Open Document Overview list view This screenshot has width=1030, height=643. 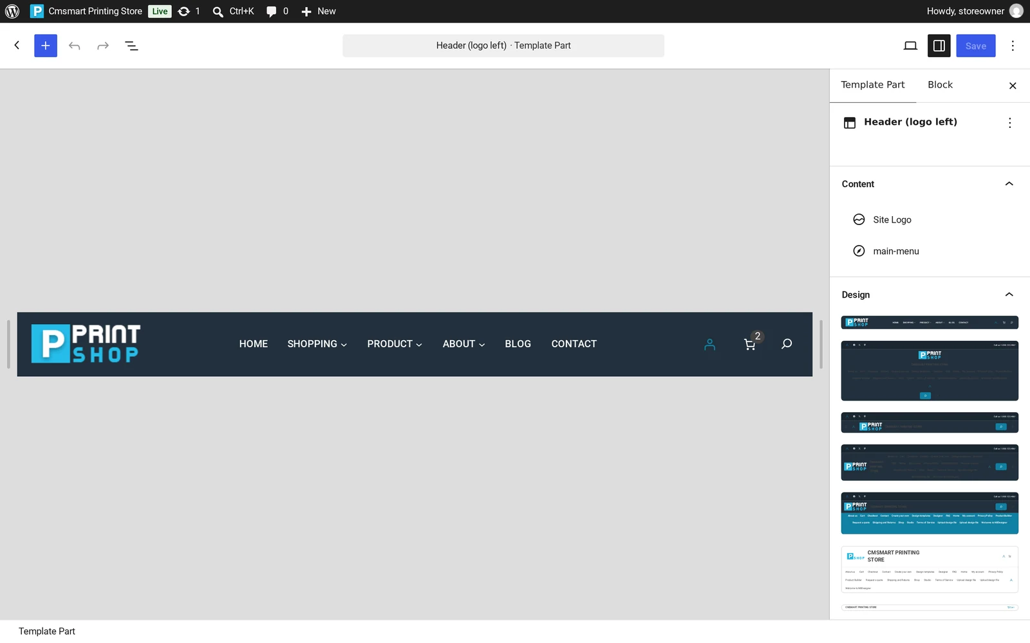pyautogui.click(x=131, y=46)
